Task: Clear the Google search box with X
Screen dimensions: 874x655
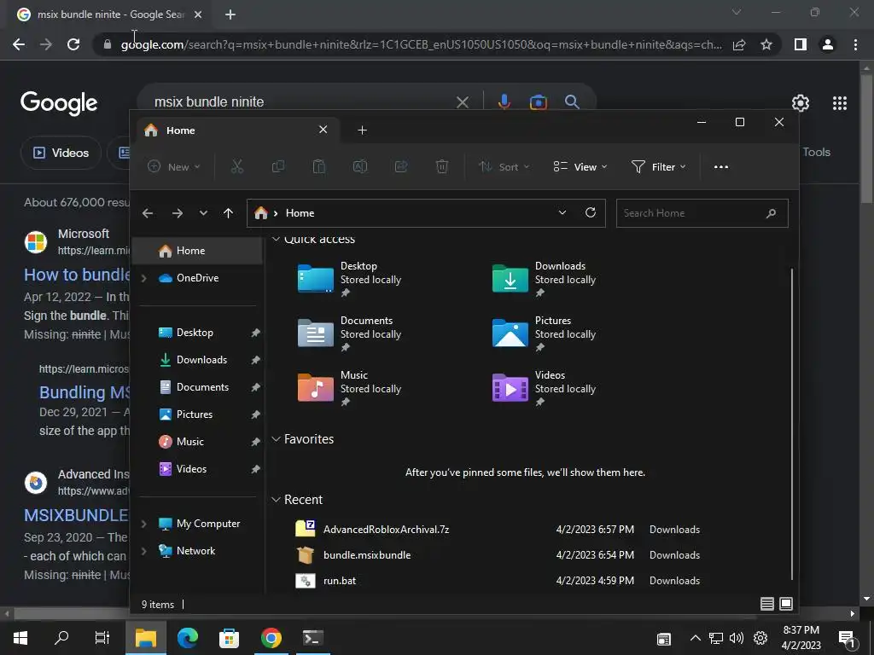Action: 462,102
